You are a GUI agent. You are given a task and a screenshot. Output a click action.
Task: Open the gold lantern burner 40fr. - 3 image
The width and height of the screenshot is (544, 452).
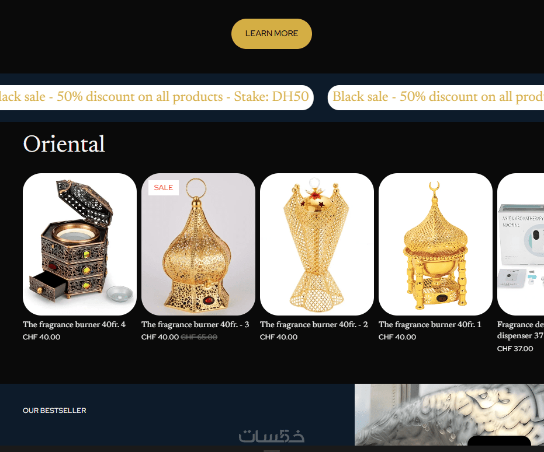(x=198, y=244)
